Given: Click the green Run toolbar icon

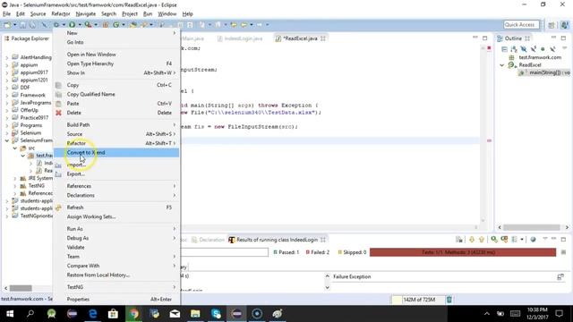Looking at the screenshot, I should click(x=72, y=24).
